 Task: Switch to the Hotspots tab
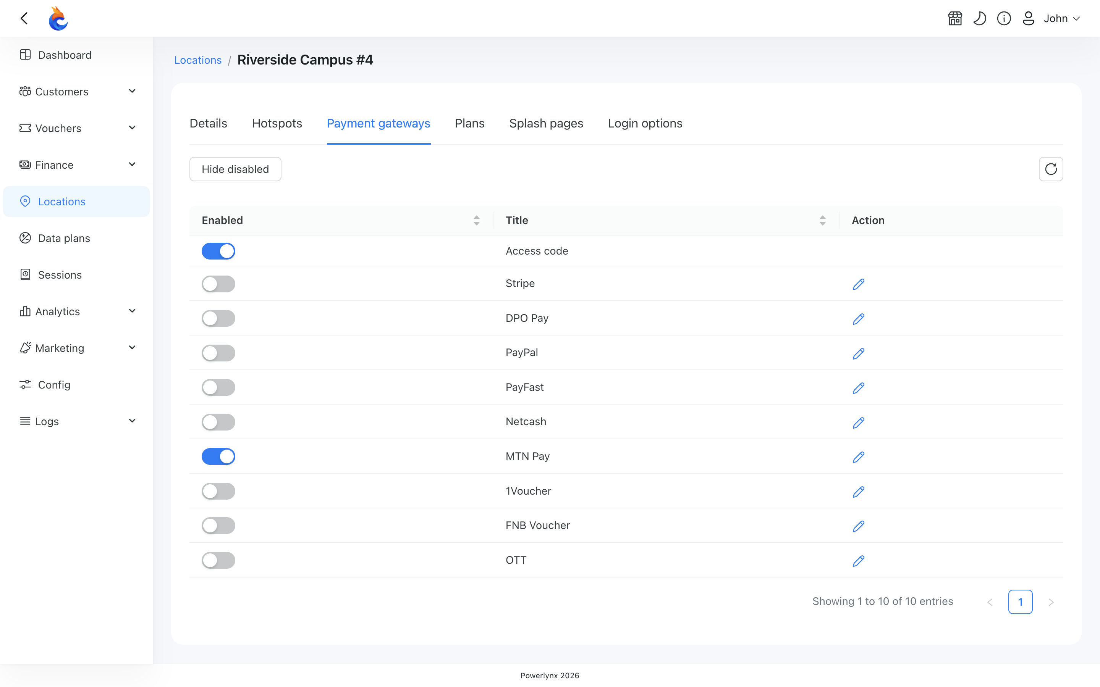click(x=277, y=123)
